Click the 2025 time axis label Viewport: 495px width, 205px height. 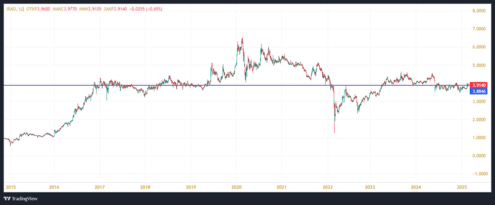point(461,187)
